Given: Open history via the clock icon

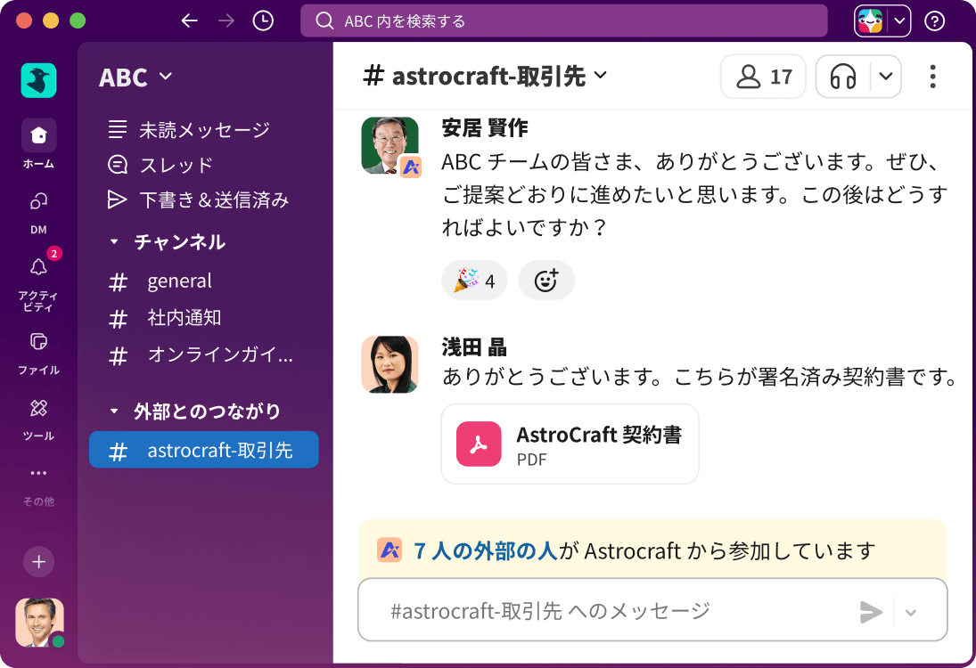Looking at the screenshot, I should tap(262, 20).
